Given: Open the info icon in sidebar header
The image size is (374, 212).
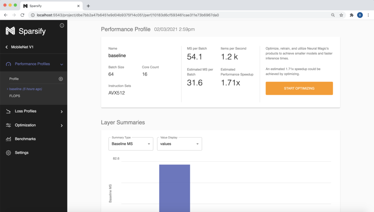Looking at the screenshot, I should (x=62, y=26).
